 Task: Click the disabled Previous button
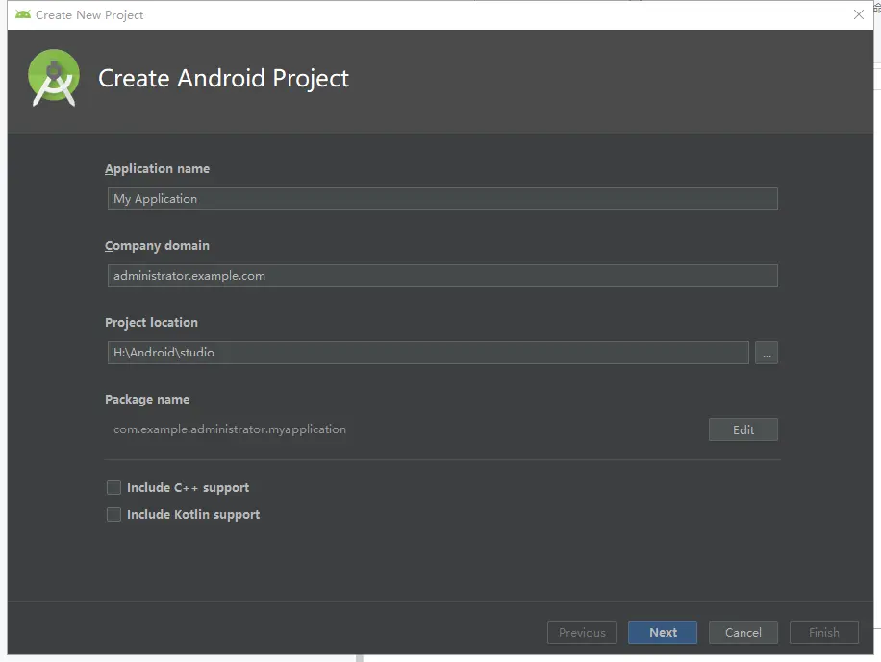click(x=582, y=632)
